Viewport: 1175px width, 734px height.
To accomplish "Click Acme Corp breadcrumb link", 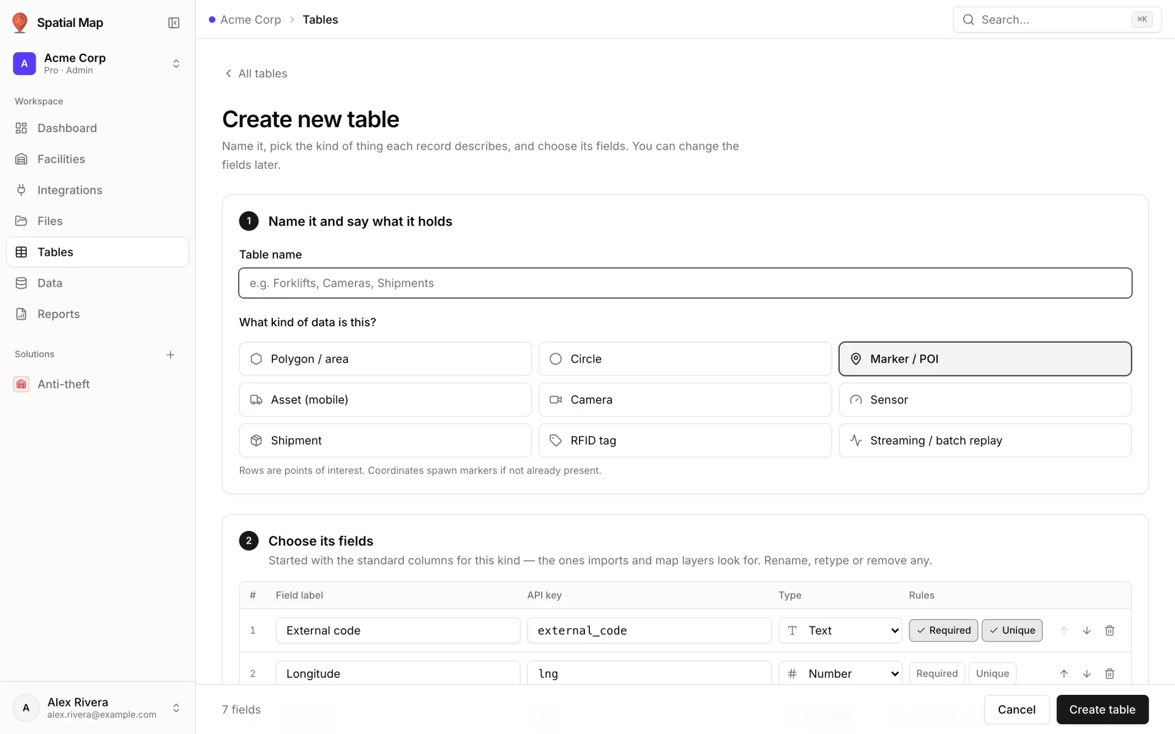I will pos(250,20).
